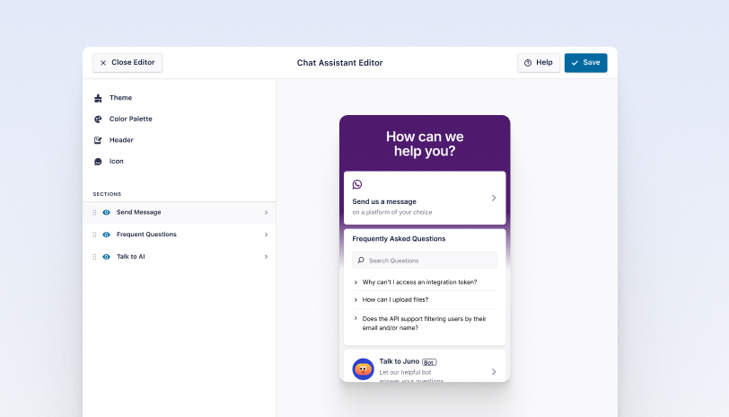Click the WhatsApp icon in preview
This screenshot has height=417, width=729.
pyautogui.click(x=357, y=184)
